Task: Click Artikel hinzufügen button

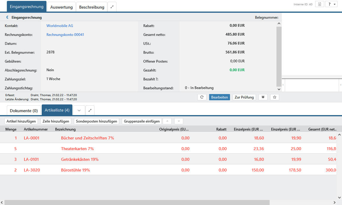Action: (21, 121)
